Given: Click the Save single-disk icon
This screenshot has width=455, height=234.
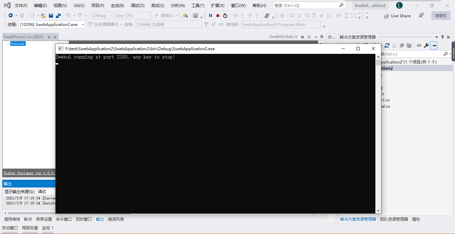Looking at the screenshot, I should (x=51, y=16).
